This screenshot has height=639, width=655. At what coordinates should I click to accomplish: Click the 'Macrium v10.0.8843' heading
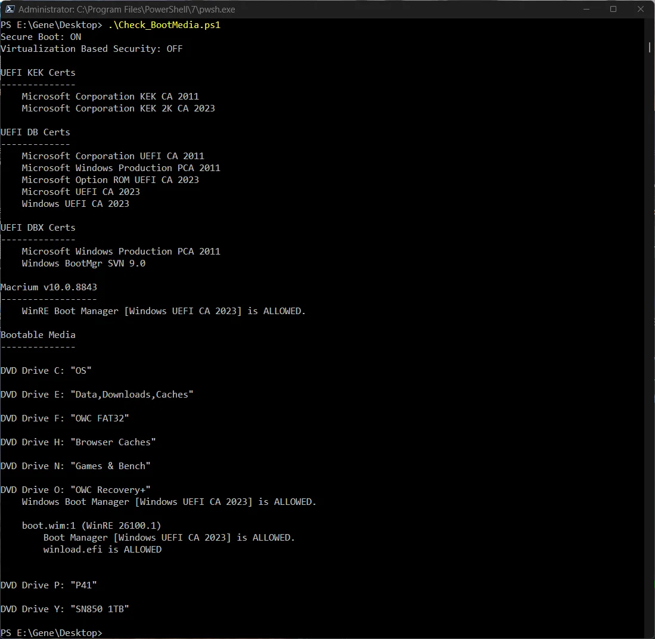pos(49,287)
